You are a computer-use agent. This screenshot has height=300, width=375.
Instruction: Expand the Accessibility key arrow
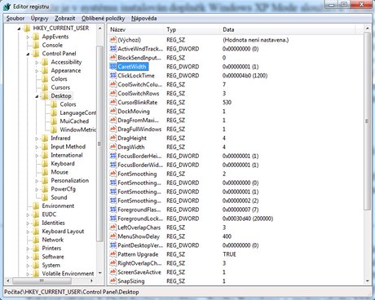[x=37, y=62]
